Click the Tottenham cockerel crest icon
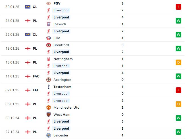This screenshot has width=187, height=139. [49, 87]
